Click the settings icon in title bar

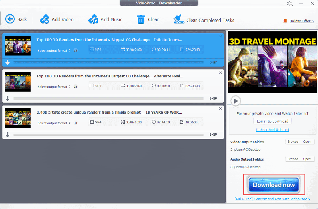[x=290, y=4]
